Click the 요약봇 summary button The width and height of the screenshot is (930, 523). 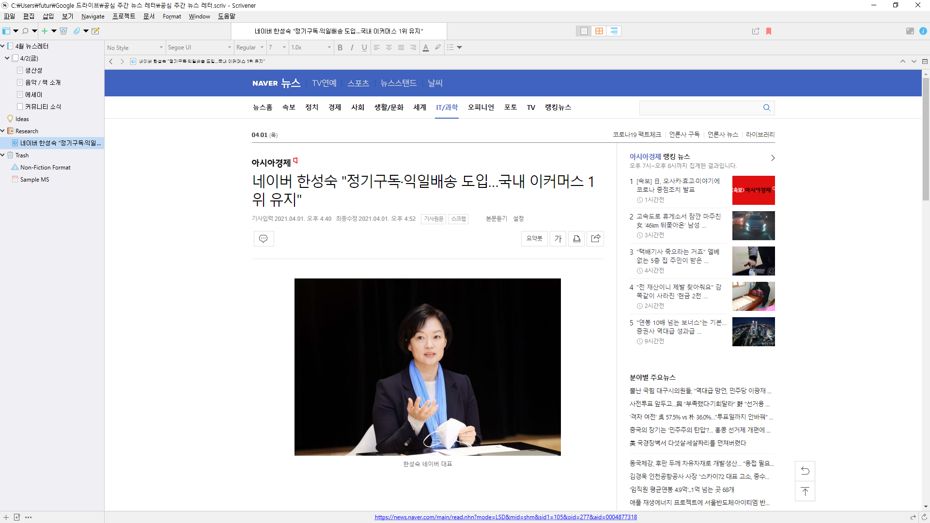(534, 238)
